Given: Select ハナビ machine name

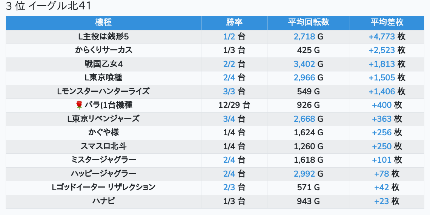Looking at the screenshot, I should coord(103,201).
